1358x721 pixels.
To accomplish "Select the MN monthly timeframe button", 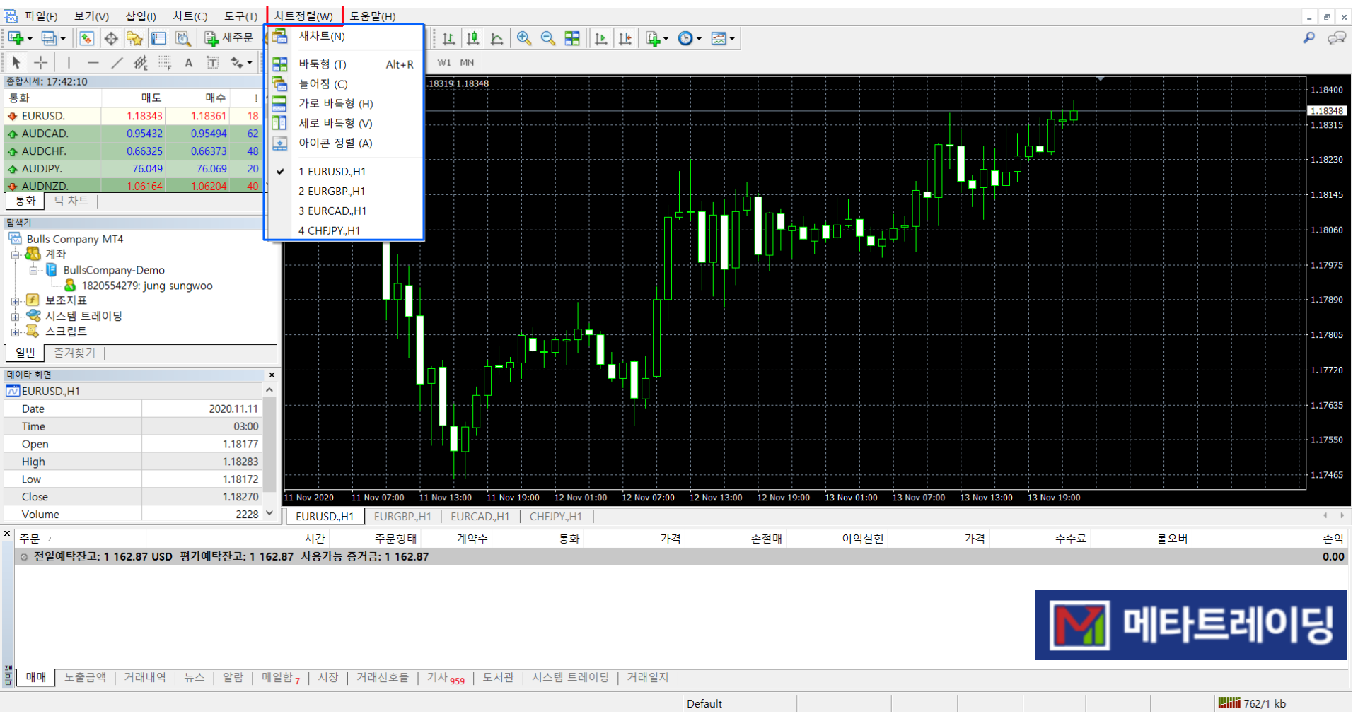I will (467, 63).
